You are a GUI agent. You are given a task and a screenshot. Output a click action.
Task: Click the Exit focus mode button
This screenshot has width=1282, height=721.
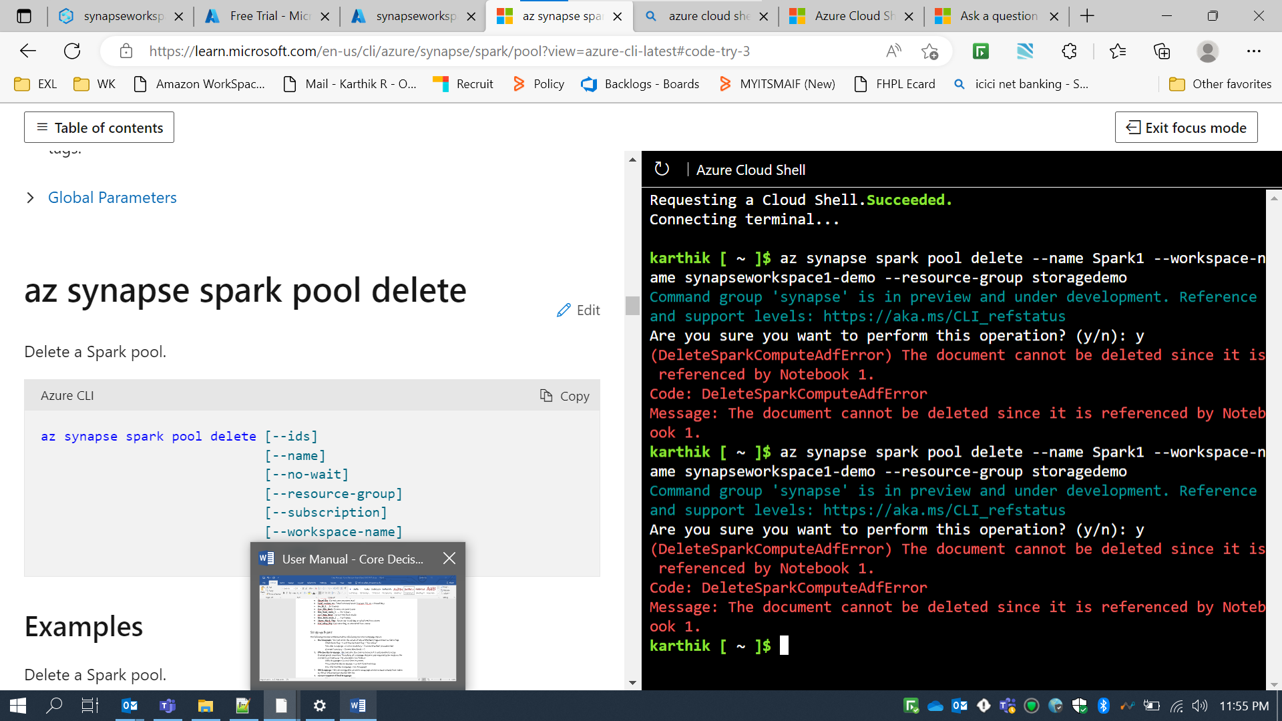[1186, 128]
